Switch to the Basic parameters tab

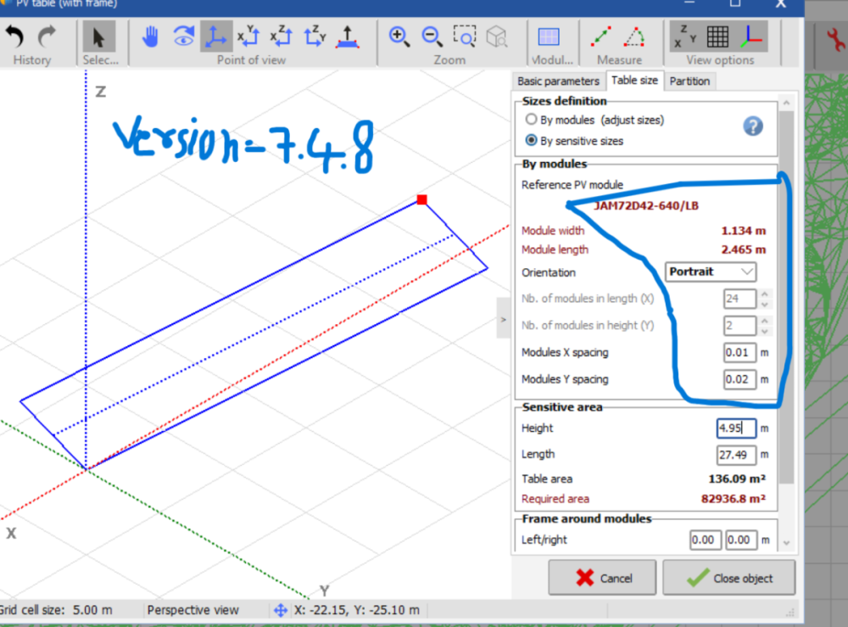559,81
